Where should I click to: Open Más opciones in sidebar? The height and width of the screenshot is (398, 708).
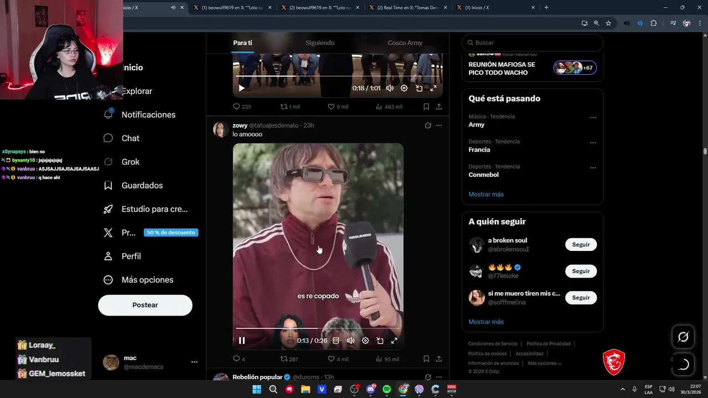coord(138,280)
